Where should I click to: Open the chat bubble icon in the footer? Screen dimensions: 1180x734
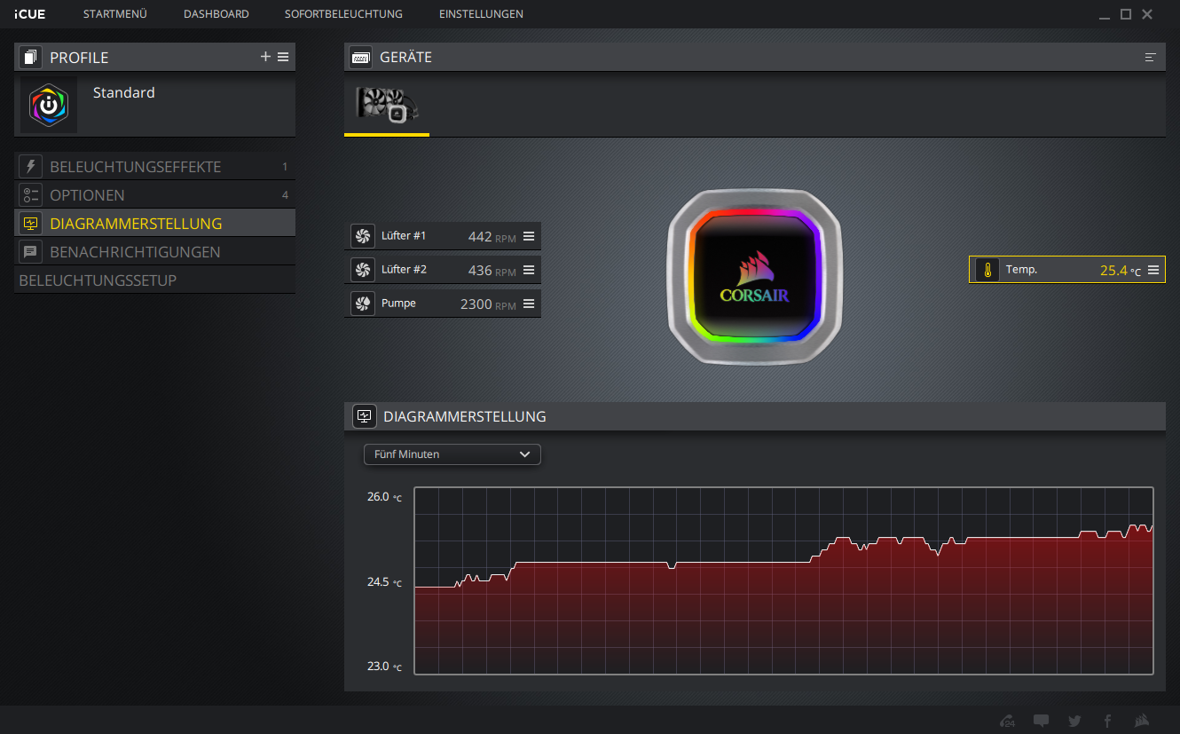coord(1042,721)
